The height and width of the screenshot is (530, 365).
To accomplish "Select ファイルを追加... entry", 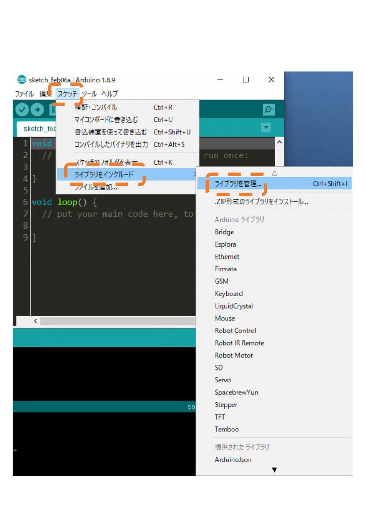I will point(128,187).
